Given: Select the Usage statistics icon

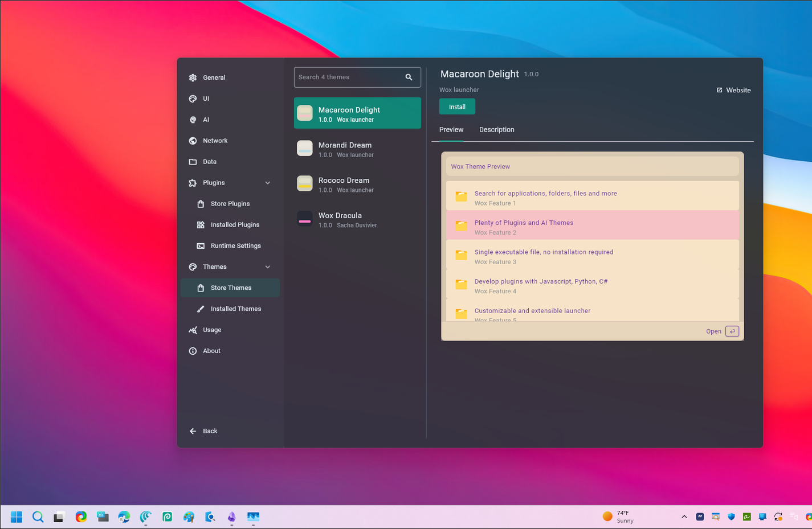Looking at the screenshot, I should 193,330.
